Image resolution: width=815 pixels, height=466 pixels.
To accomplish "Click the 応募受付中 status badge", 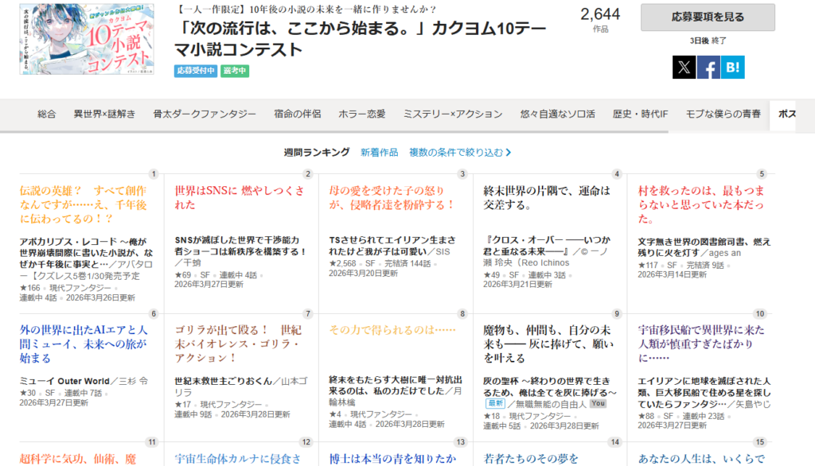I will (196, 71).
